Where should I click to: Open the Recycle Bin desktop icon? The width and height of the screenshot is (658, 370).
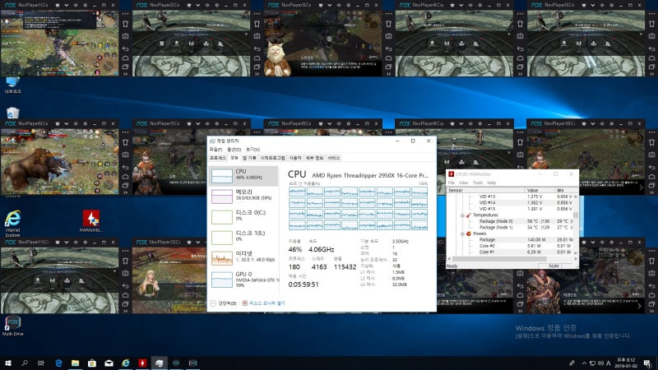click(x=12, y=113)
